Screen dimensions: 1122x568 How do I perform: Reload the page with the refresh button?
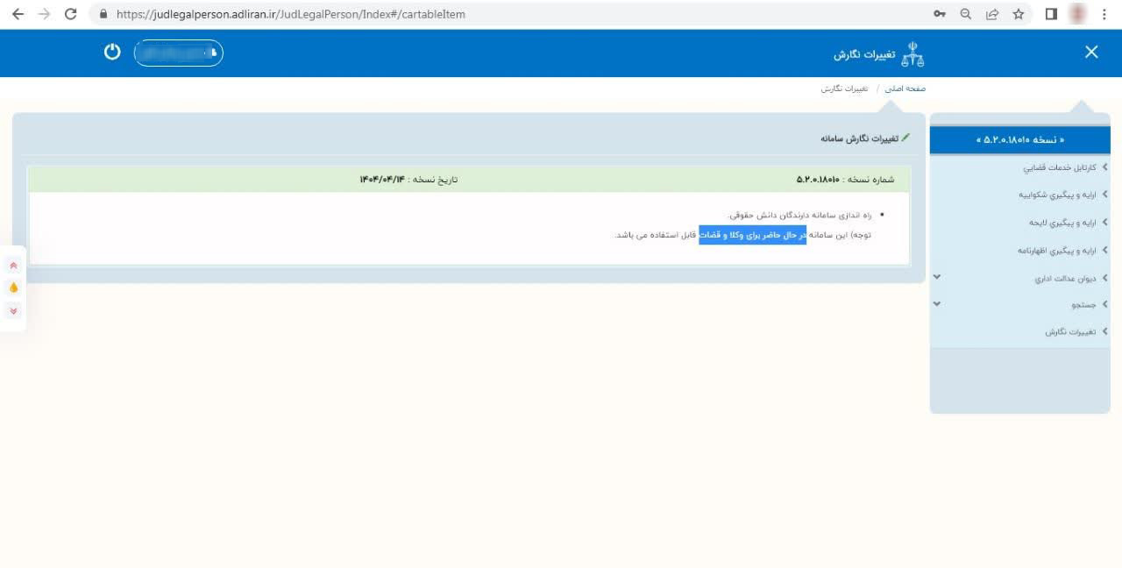click(x=71, y=14)
